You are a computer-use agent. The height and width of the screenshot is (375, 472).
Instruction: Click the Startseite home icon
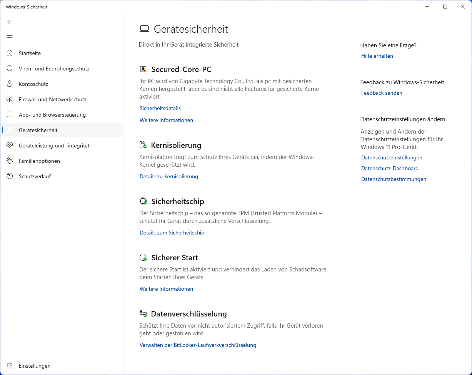(x=10, y=53)
